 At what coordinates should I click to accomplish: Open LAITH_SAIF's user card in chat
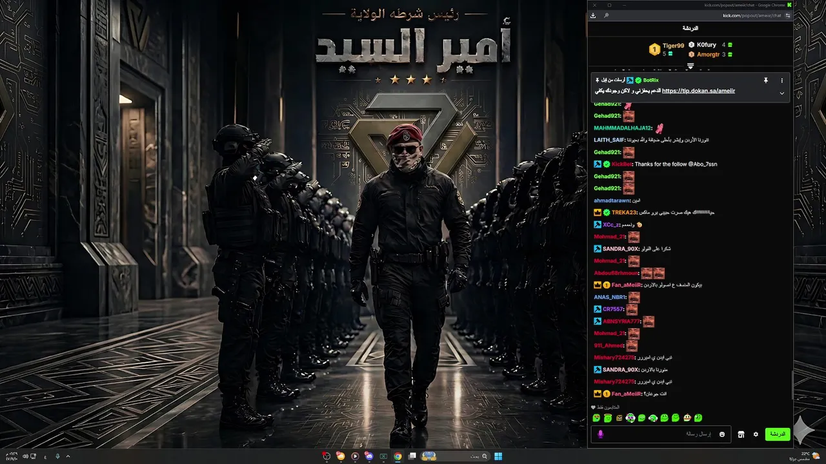point(610,140)
